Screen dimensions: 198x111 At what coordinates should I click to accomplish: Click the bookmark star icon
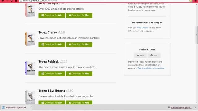tap(191, 1)
